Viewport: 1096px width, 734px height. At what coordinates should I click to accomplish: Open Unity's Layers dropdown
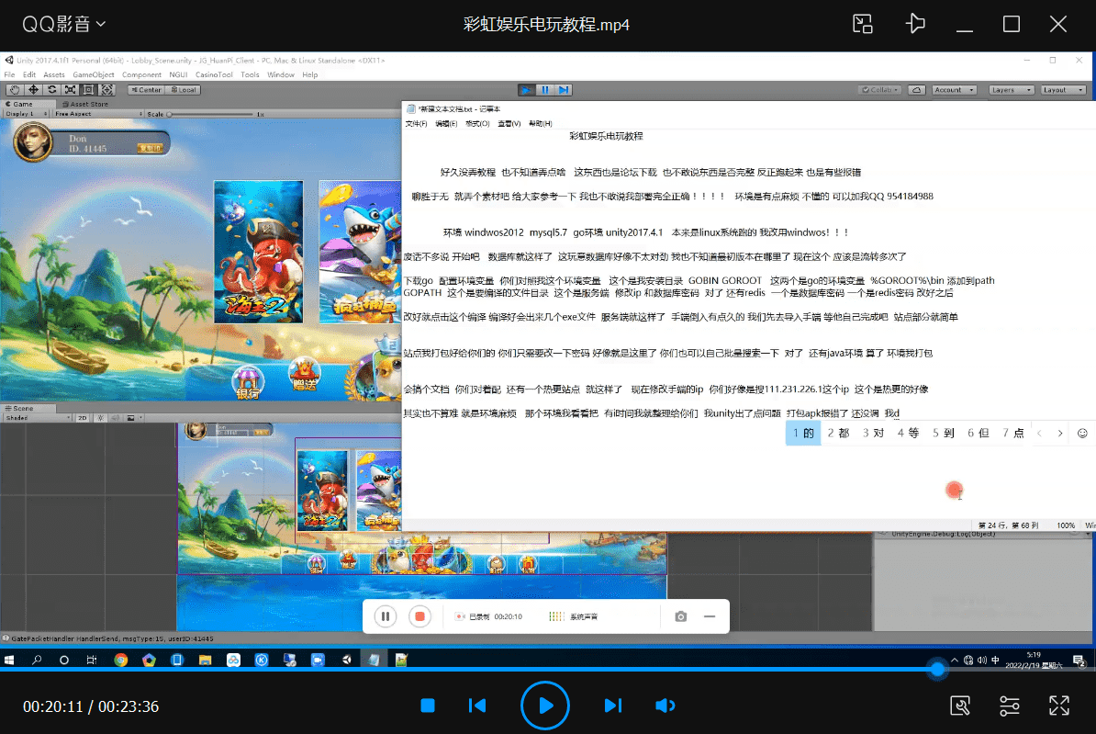[x=1010, y=89]
